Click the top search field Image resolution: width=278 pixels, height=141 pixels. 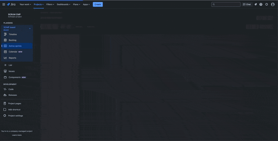pyautogui.click(x=226, y=4)
